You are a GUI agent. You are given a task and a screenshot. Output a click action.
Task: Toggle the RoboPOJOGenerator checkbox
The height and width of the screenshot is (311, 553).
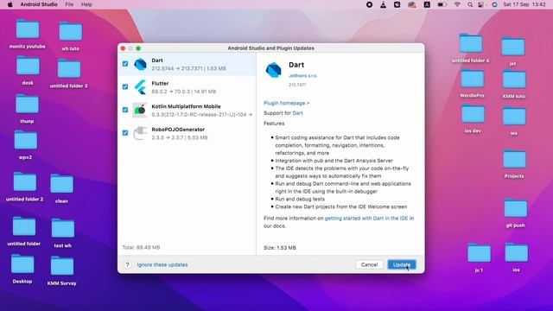125,133
